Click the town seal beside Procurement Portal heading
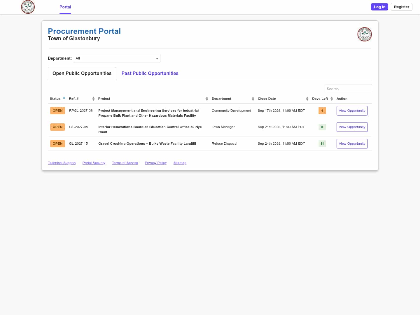Screen dimensions: 420x315 click(x=365, y=34)
